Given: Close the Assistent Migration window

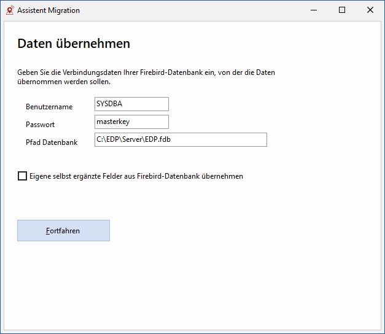Looking at the screenshot, I should (x=370, y=10).
